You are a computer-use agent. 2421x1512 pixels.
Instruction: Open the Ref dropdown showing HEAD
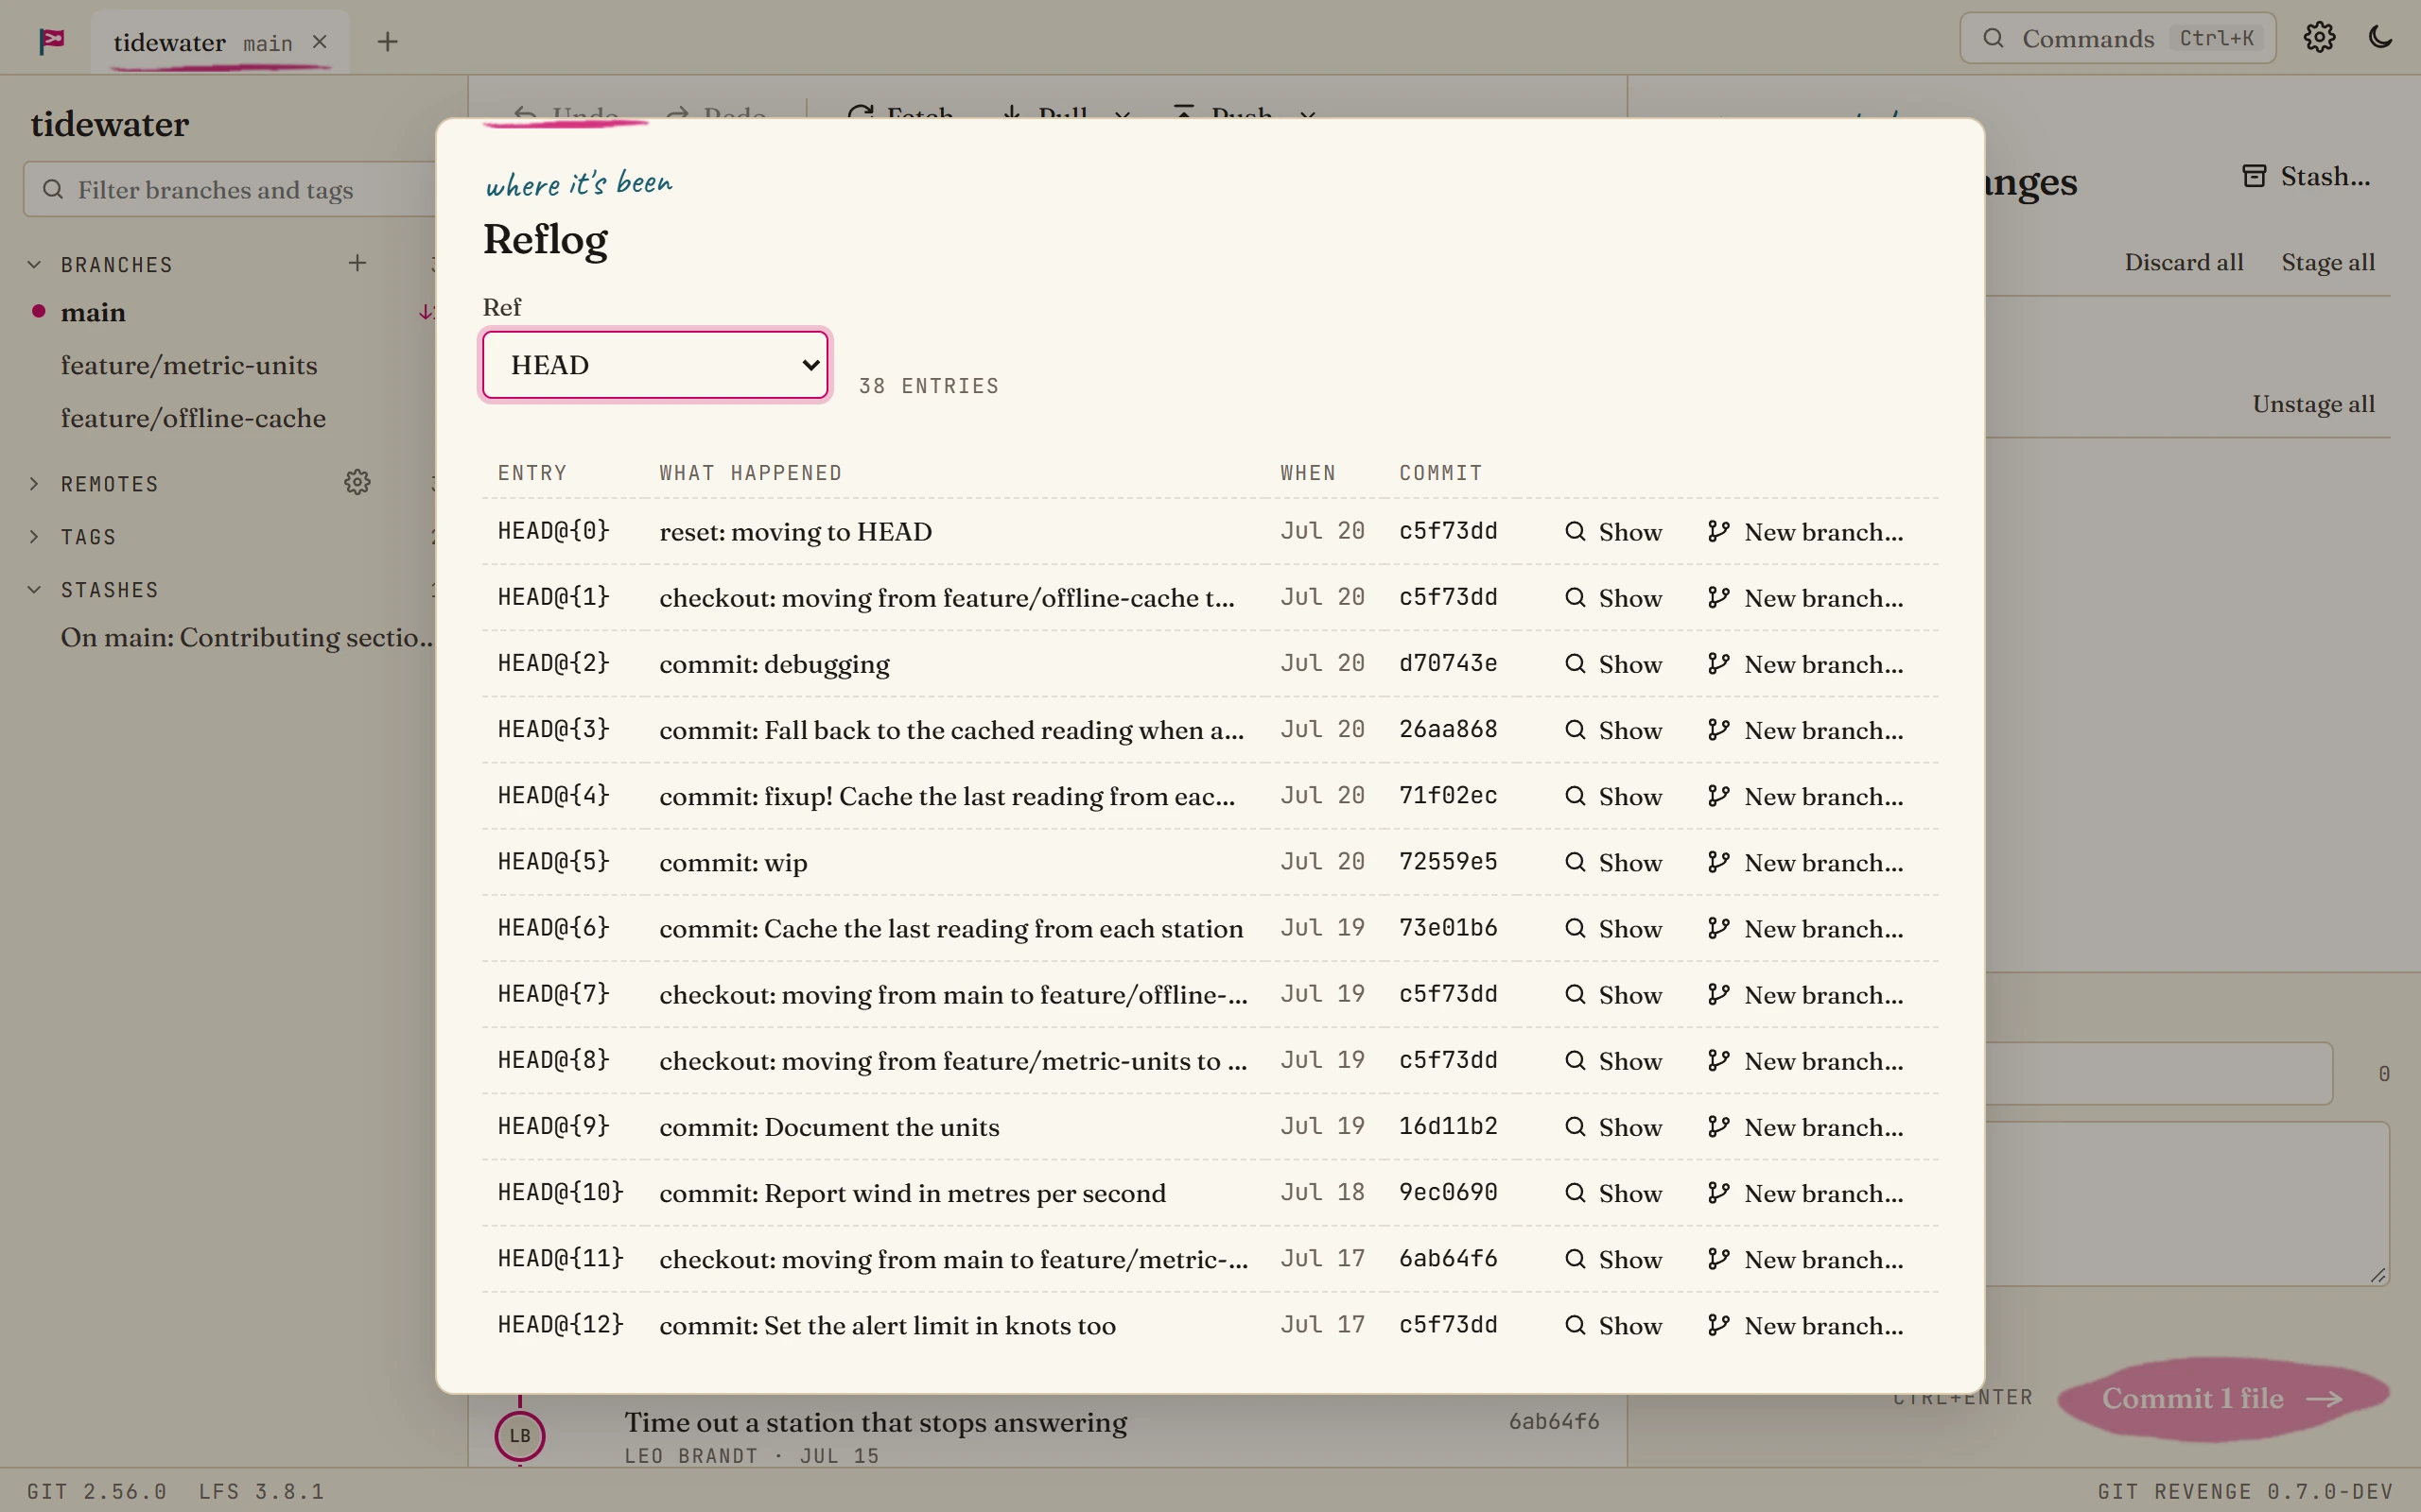(x=655, y=365)
